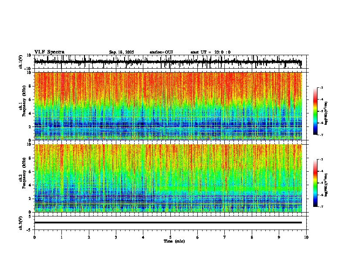Click the ch.1 spectrogram color scale bar

(x=315, y=111)
